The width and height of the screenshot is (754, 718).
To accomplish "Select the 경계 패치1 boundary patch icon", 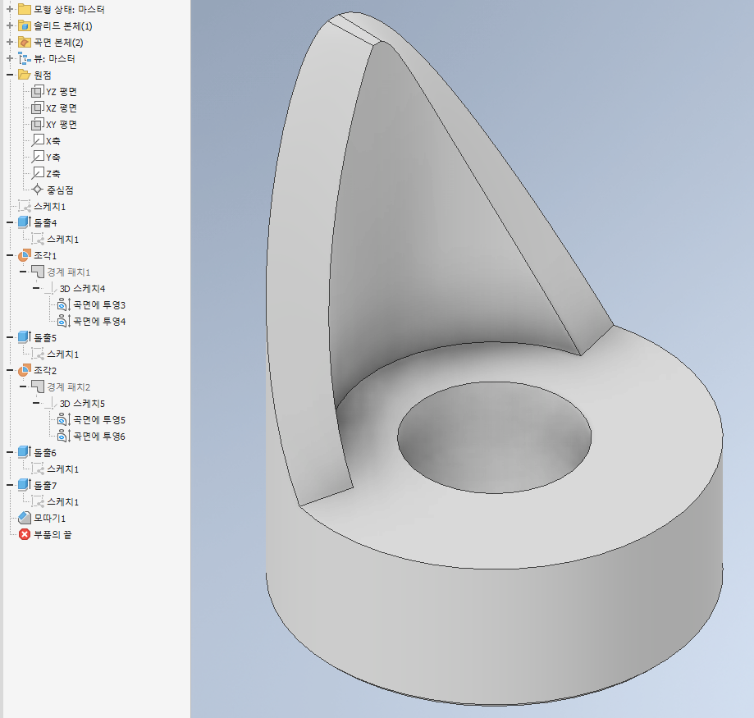I will point(38,272).
